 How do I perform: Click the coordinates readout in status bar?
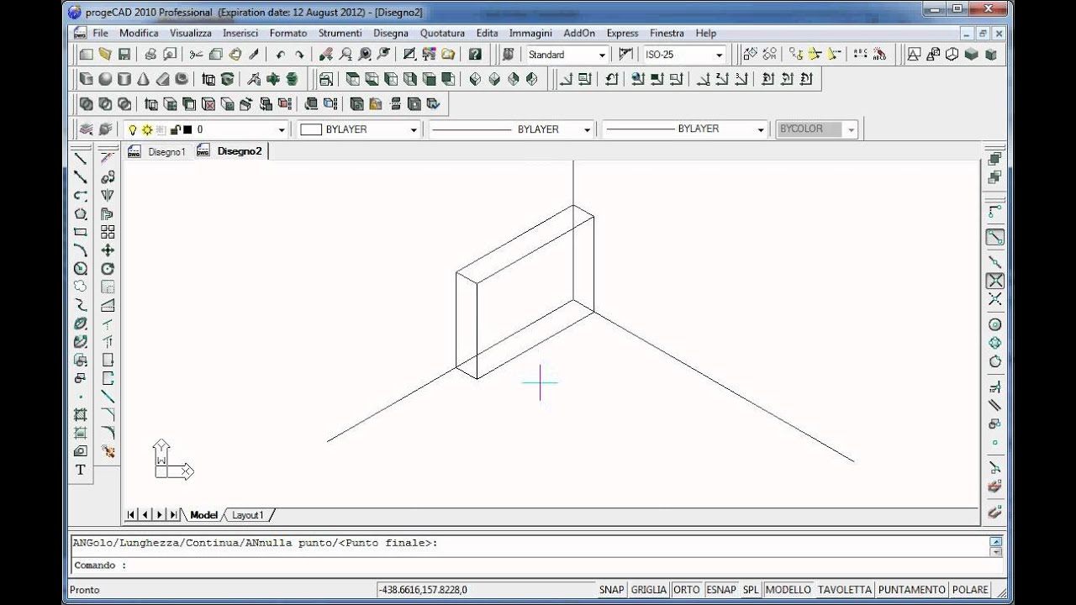pos(485,590)
